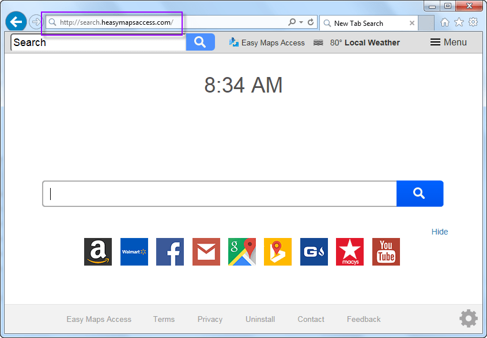This screenshot has width=487, height=338.
Task: Open the GasBuddy shortcut icon
Action: point(314,252)
